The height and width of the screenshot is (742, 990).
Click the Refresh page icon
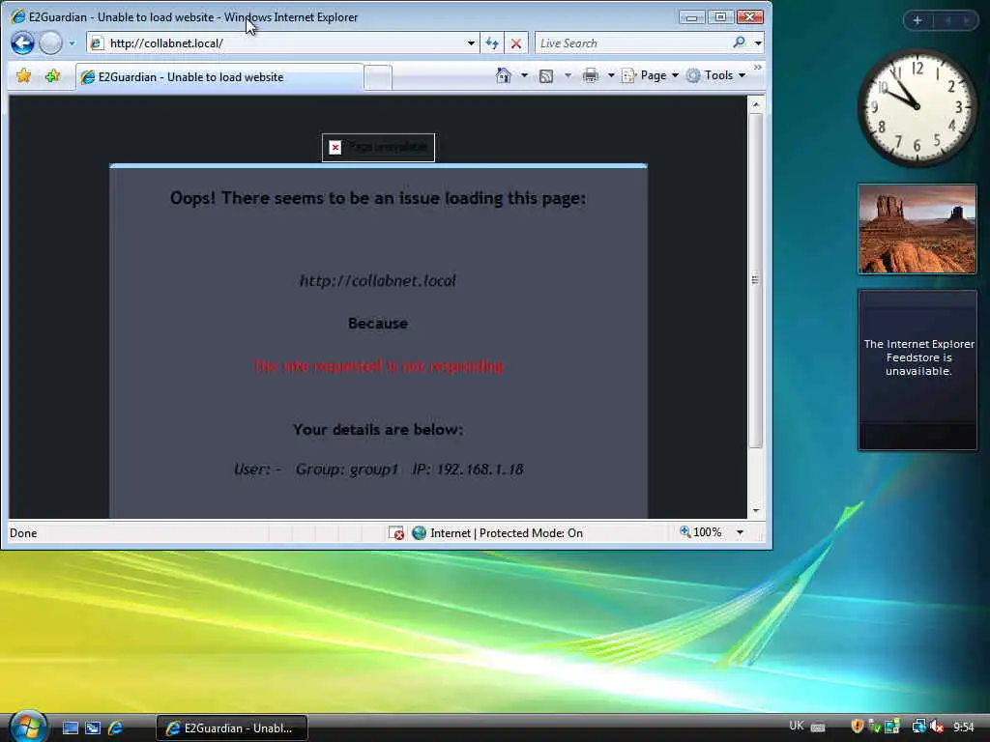[492, 43]
